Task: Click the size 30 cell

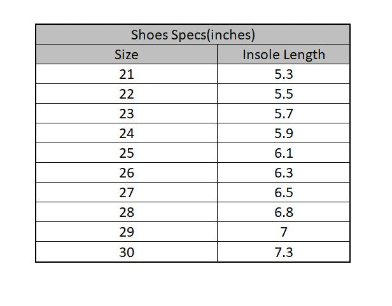Action: tap(126, 252)
